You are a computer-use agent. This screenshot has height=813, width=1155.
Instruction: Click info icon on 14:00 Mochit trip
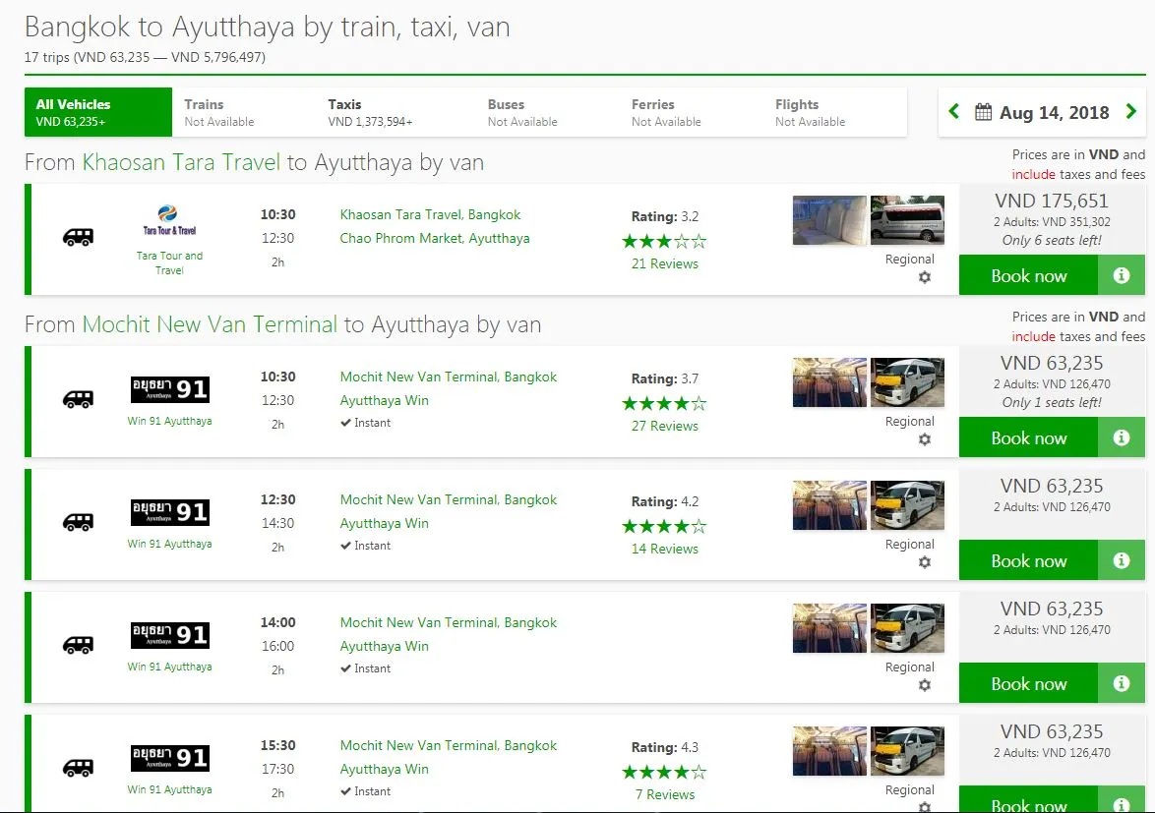[x=1122, y=683]
